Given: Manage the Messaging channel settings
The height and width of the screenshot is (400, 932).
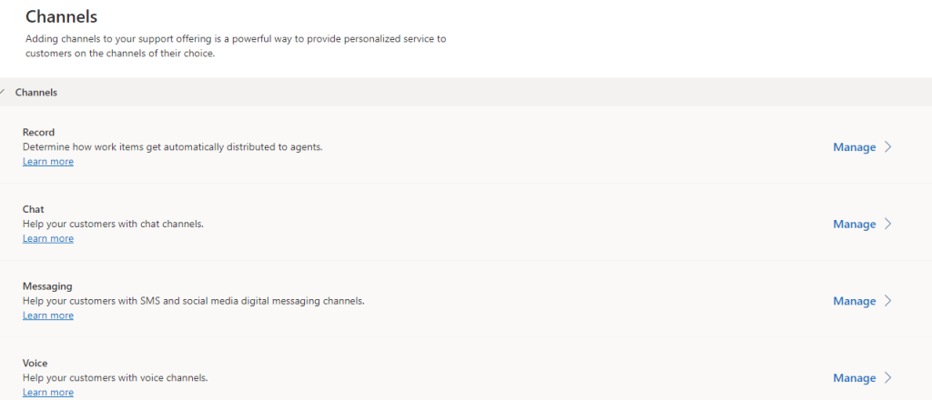Looking at the screenshot, I should (854, 301).
